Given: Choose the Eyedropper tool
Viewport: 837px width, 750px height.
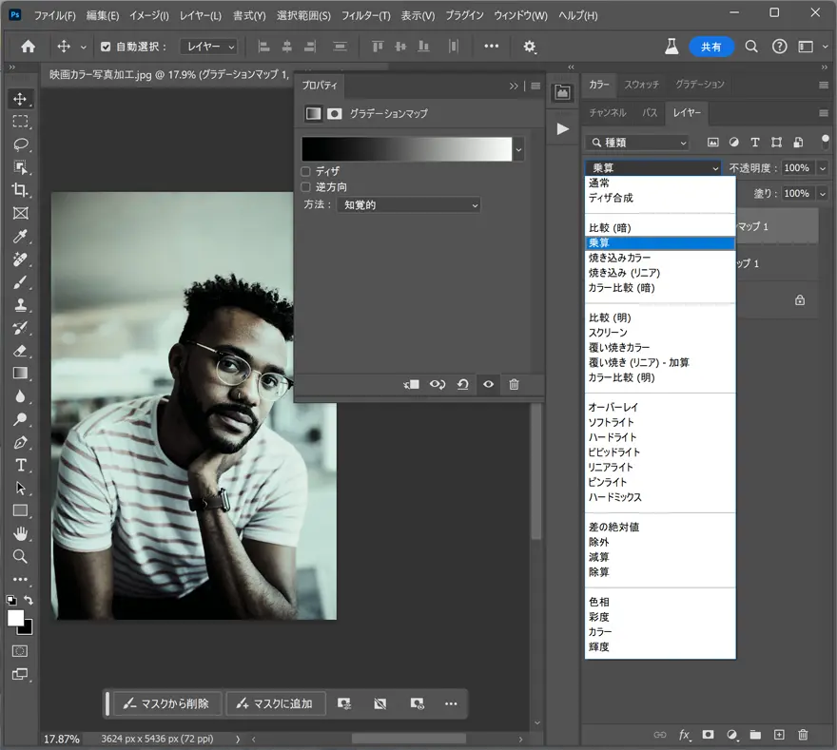Looking at the screenshot, I should coord(20,236).
